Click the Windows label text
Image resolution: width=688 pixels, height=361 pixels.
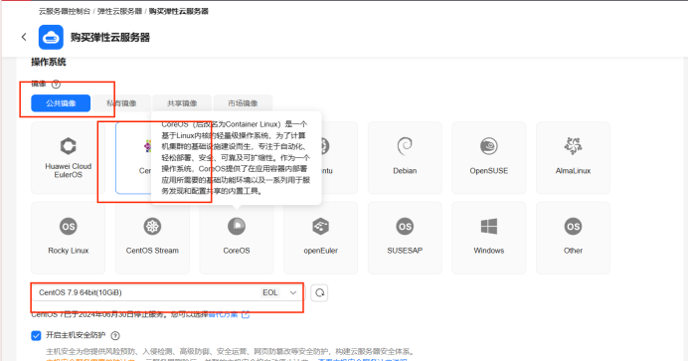(489, 251)
